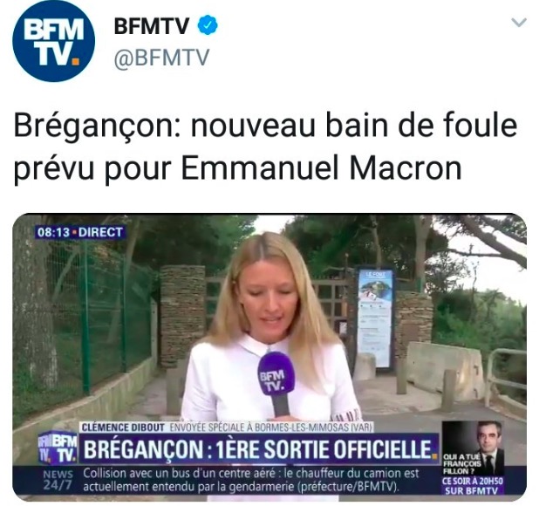539x506 pixels.
Task: Click the blue verified badge
Action: [x=208, y=25]
